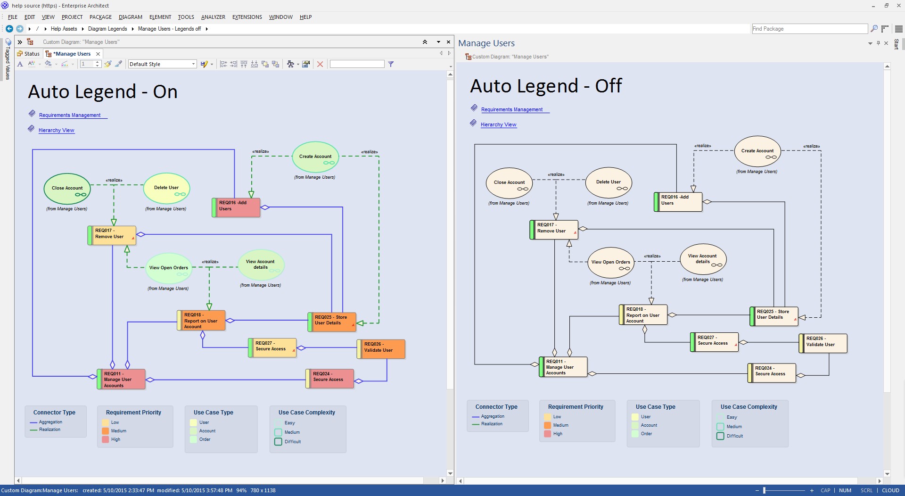Align selected elements right
Viewport: 905px width, 496px height.
coord(234,64)
